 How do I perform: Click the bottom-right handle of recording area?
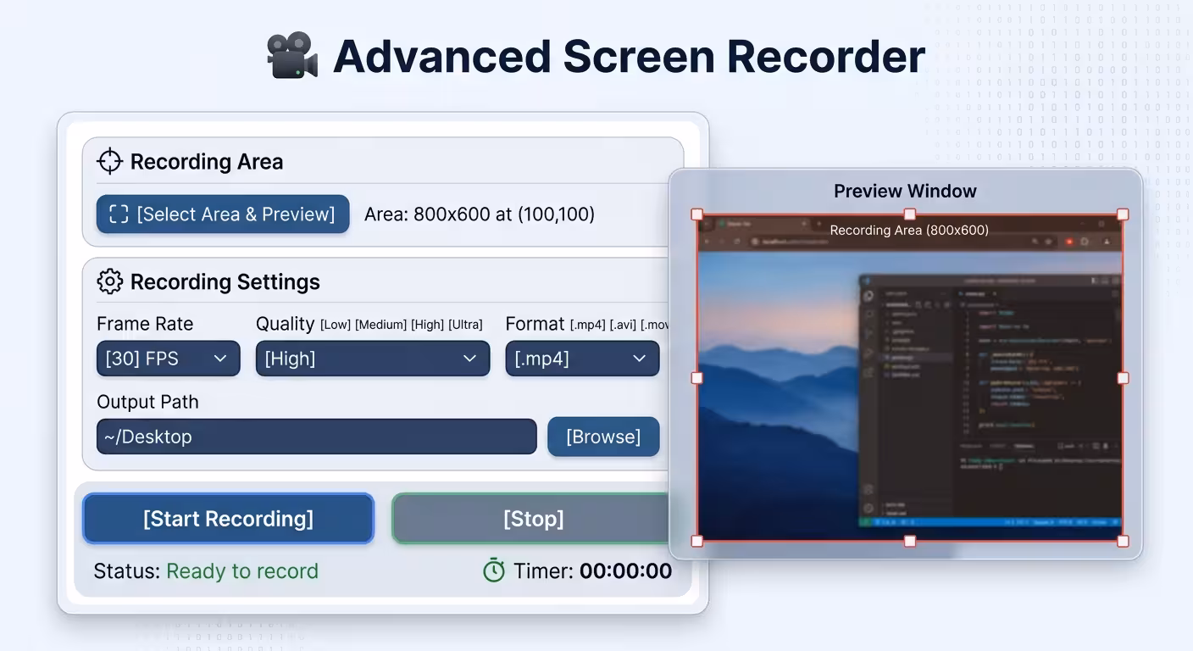tap(1123, 541)
